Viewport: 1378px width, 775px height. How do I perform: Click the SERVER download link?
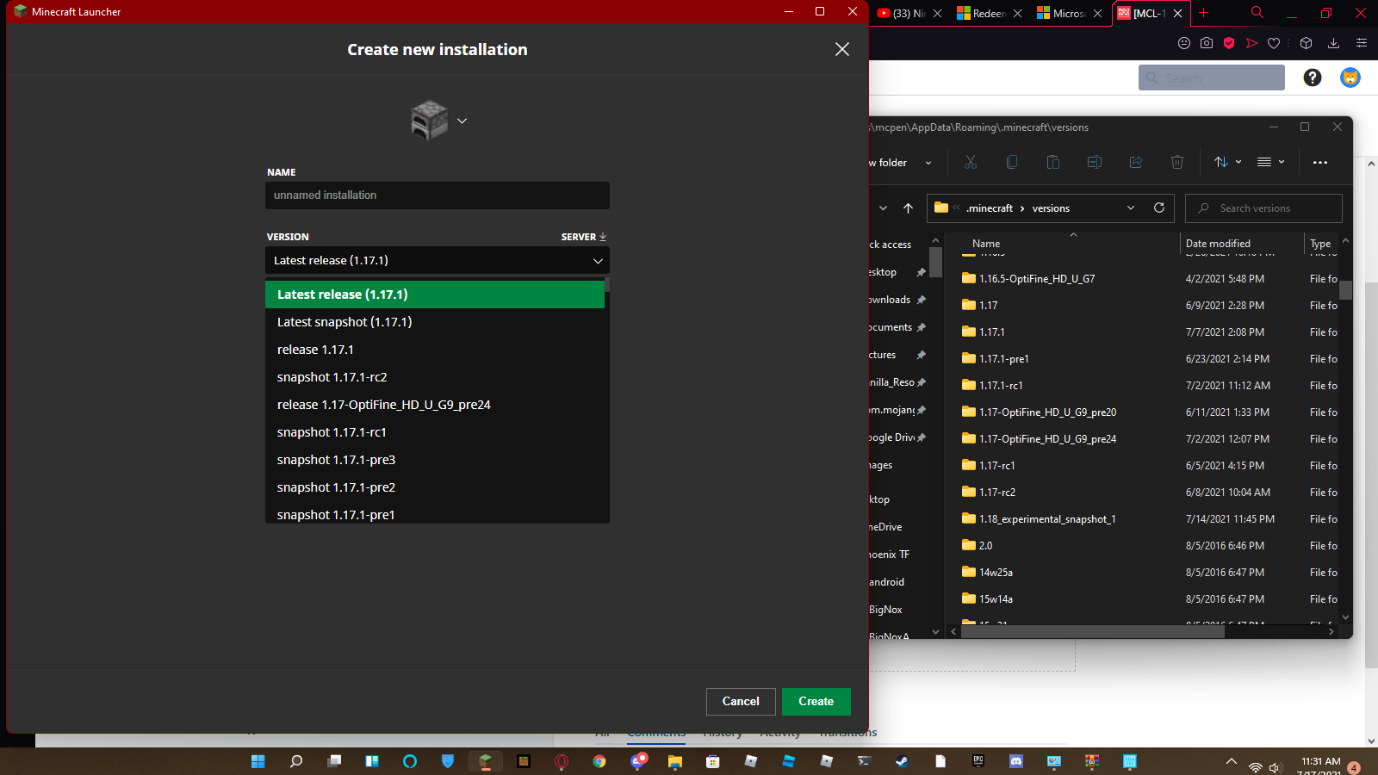[584, 237]
